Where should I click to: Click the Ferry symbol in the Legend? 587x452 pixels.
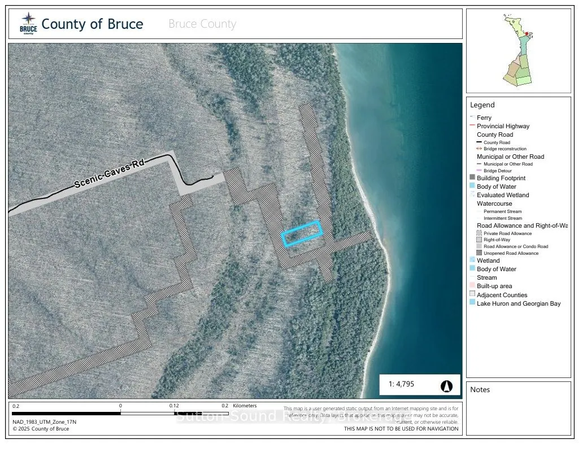pyautogui.click(x=472, y=117)
